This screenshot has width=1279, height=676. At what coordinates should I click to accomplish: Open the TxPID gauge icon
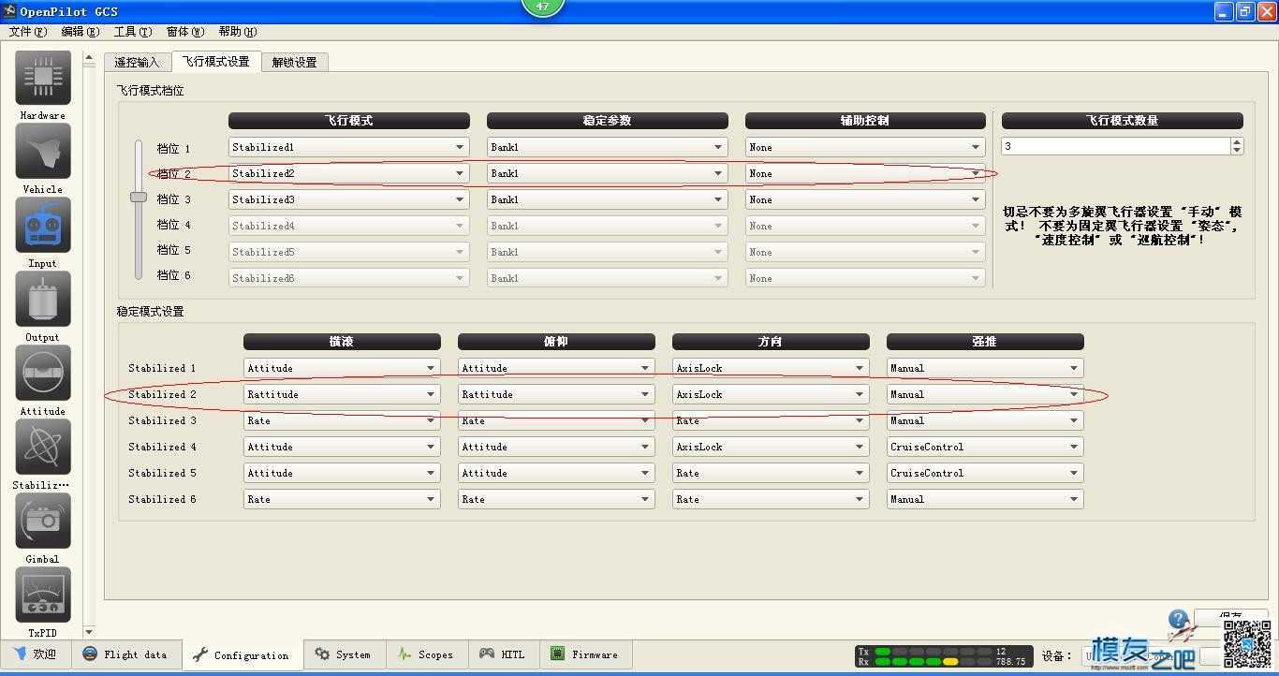[x=43, y=595]
